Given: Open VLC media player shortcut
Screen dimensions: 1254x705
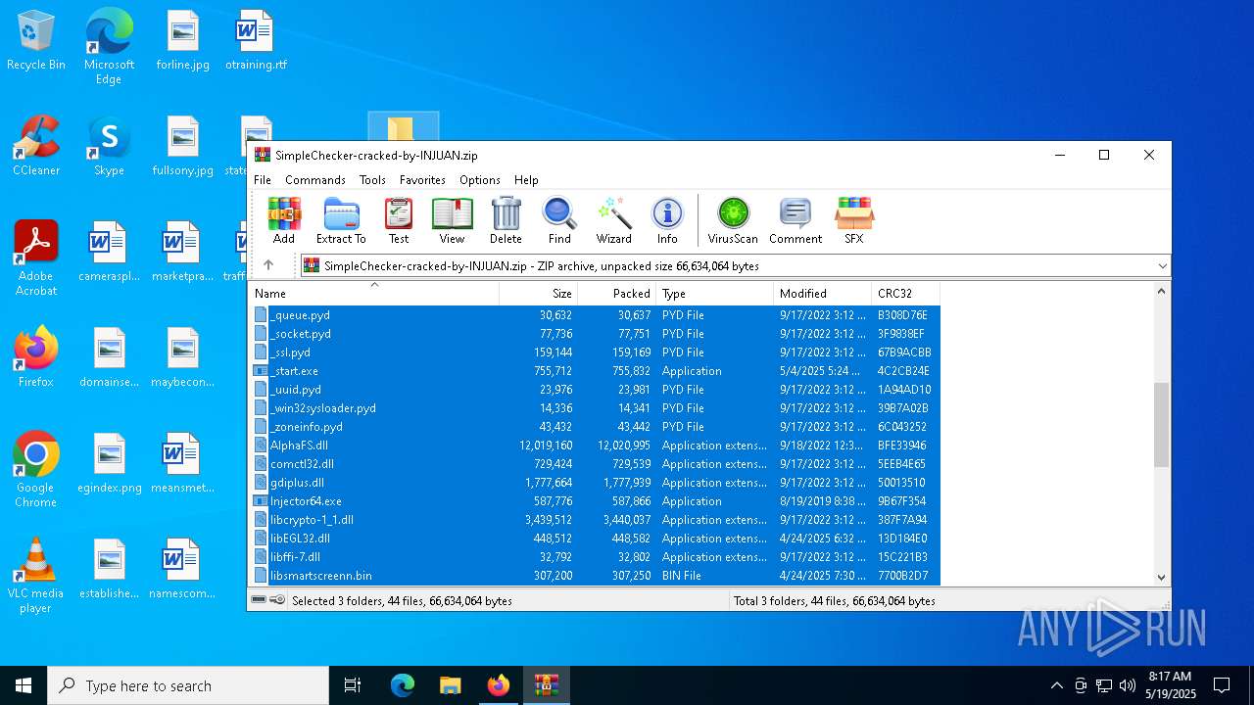Looking at the screenshot, I should click(x=36, y=576).
